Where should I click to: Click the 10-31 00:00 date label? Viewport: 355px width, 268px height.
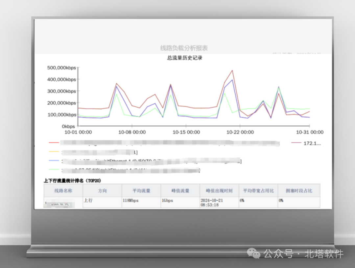[x=310, y=132]
